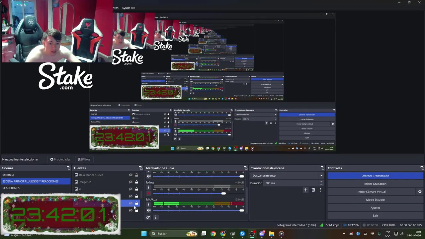This screenshot has height=239, width=425.
Task: Open Task View from taskbar
Action: click(204, 234)
